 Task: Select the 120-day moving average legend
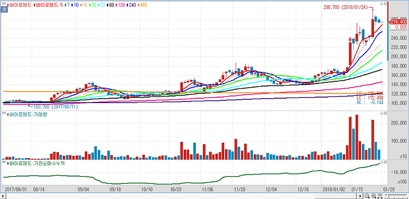point(121,4)
